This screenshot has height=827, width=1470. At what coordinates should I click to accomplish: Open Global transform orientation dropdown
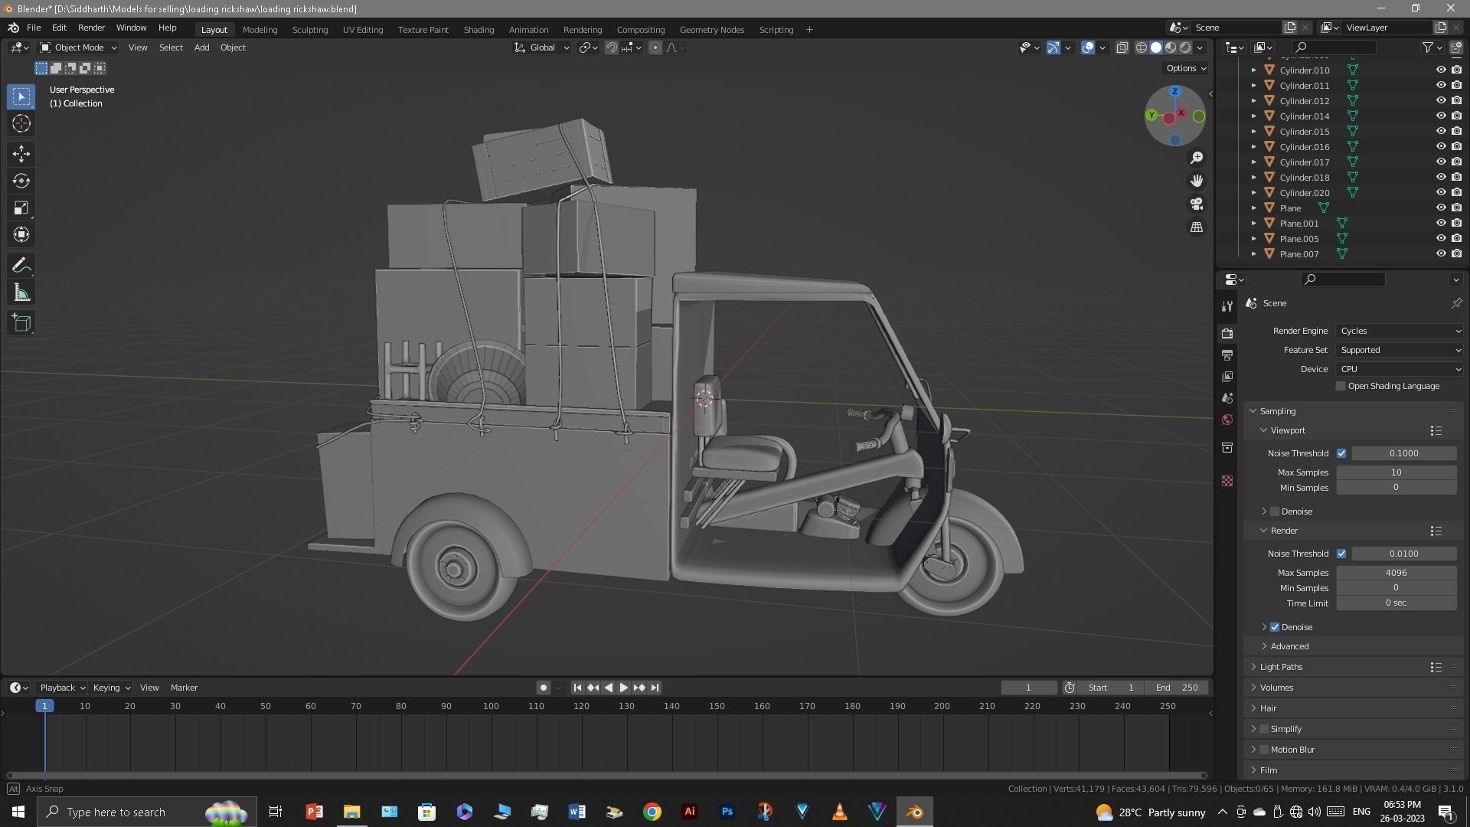tap(542, 47)
